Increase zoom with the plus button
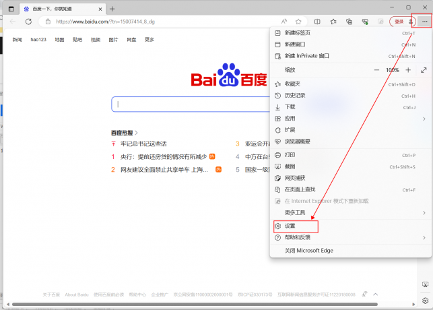Viewport: 433px width, 310px height. (408, 70)
